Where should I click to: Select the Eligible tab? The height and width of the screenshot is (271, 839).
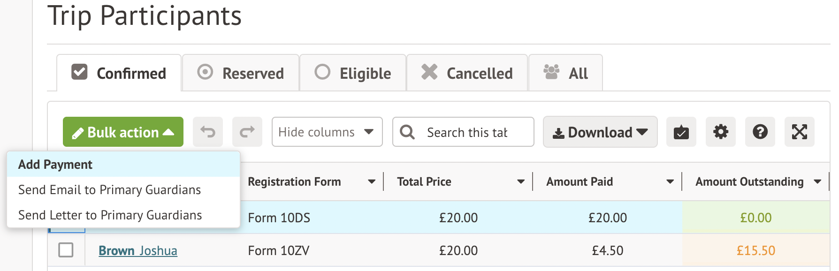point(353,73)
